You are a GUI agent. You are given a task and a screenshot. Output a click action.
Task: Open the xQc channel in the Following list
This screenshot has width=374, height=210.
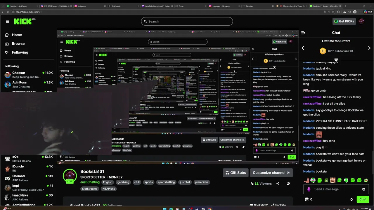pos(28,159)
